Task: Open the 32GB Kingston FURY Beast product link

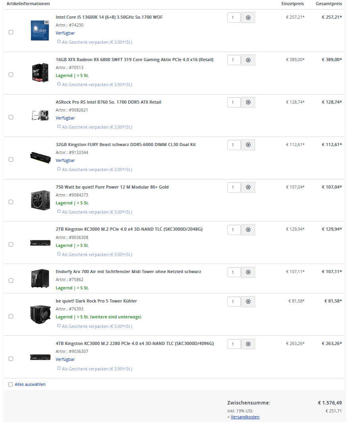Action: pyautogui.click(x=126, y=145)
